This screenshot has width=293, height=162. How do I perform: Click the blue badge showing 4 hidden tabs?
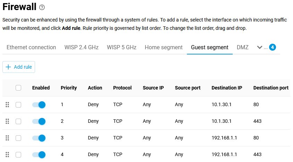[273, 47]
